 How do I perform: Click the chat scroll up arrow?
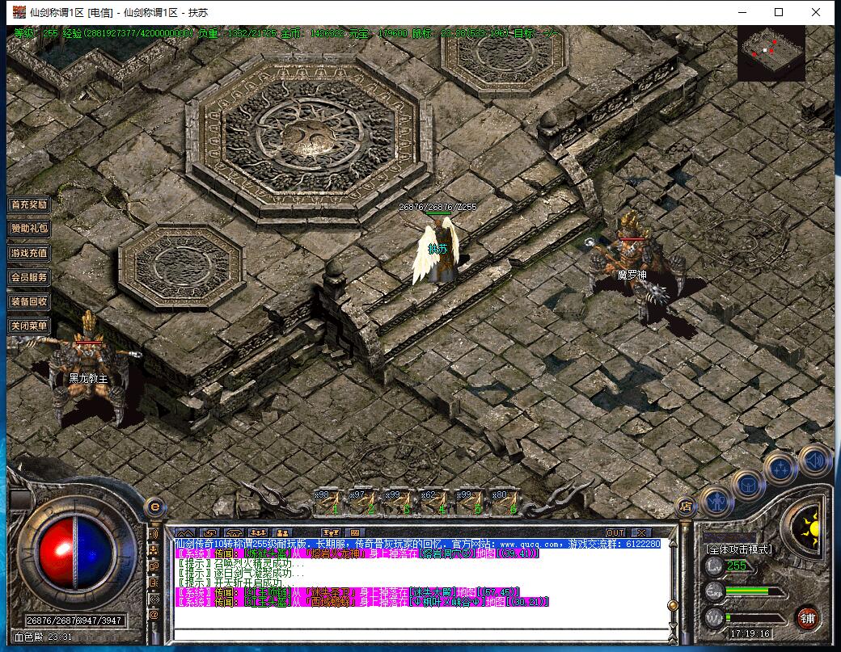coord(672,543)
